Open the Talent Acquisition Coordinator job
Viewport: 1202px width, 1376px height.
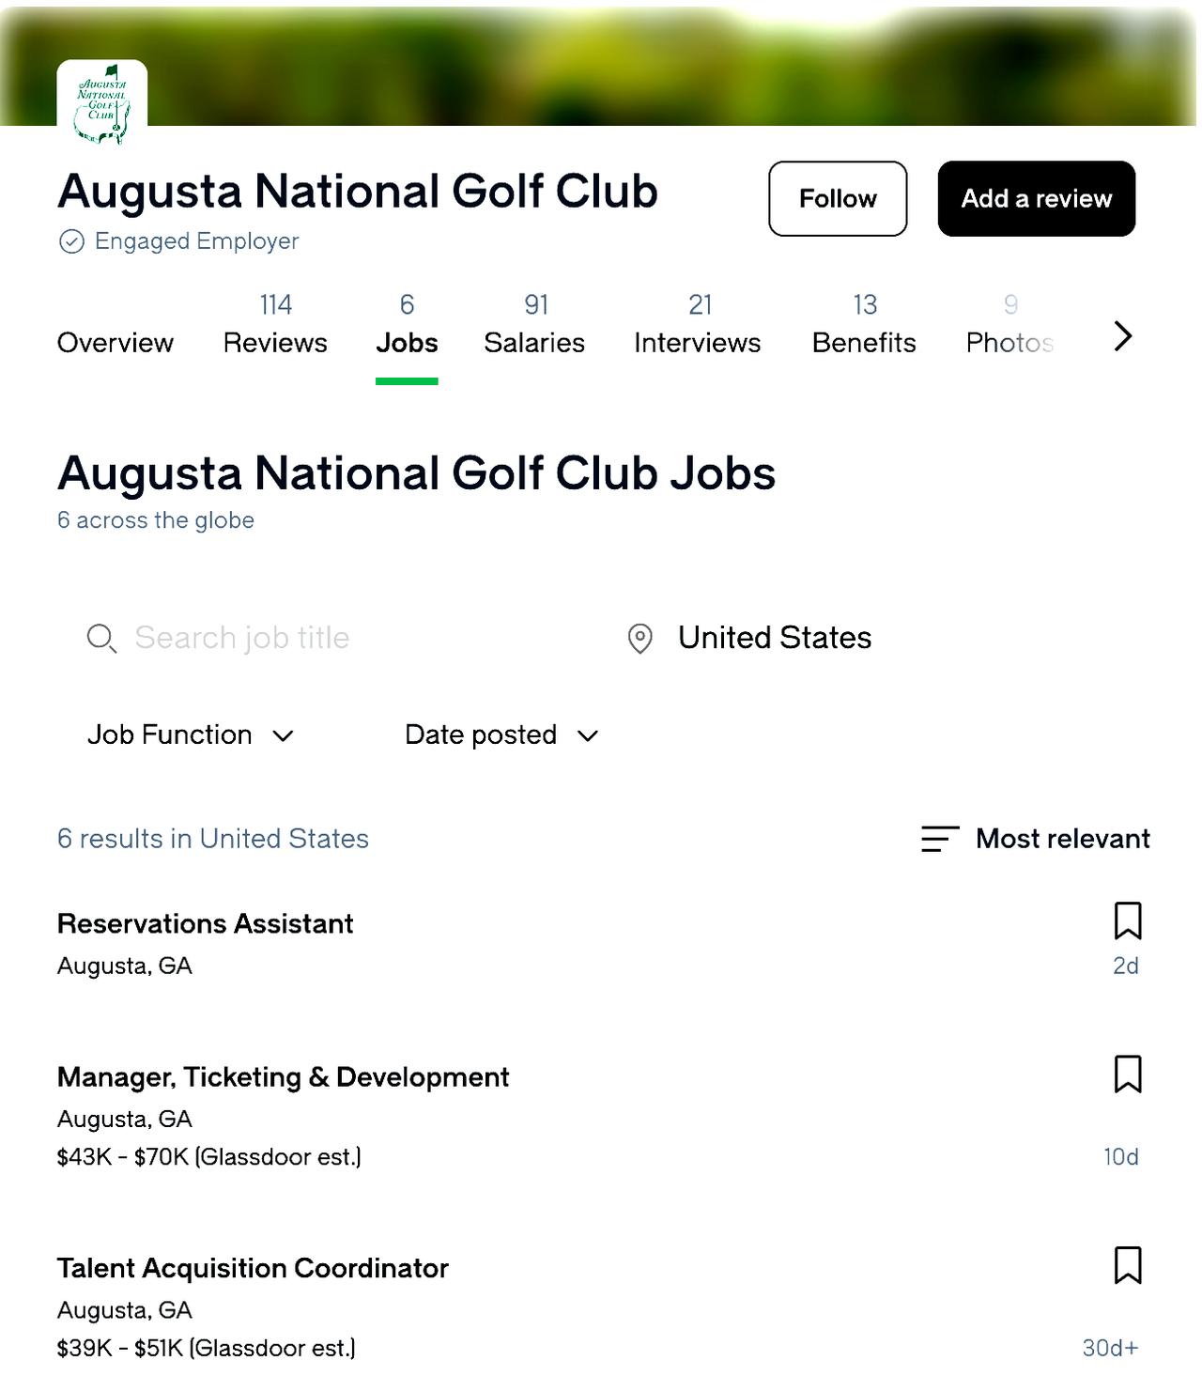point(254,1268)
